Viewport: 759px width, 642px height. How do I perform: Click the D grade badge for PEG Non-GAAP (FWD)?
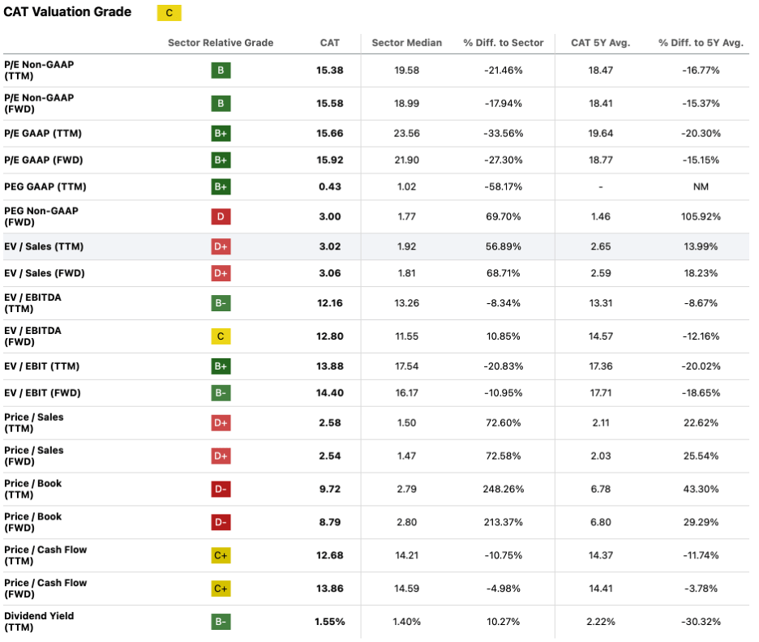[x=221, y=216]
